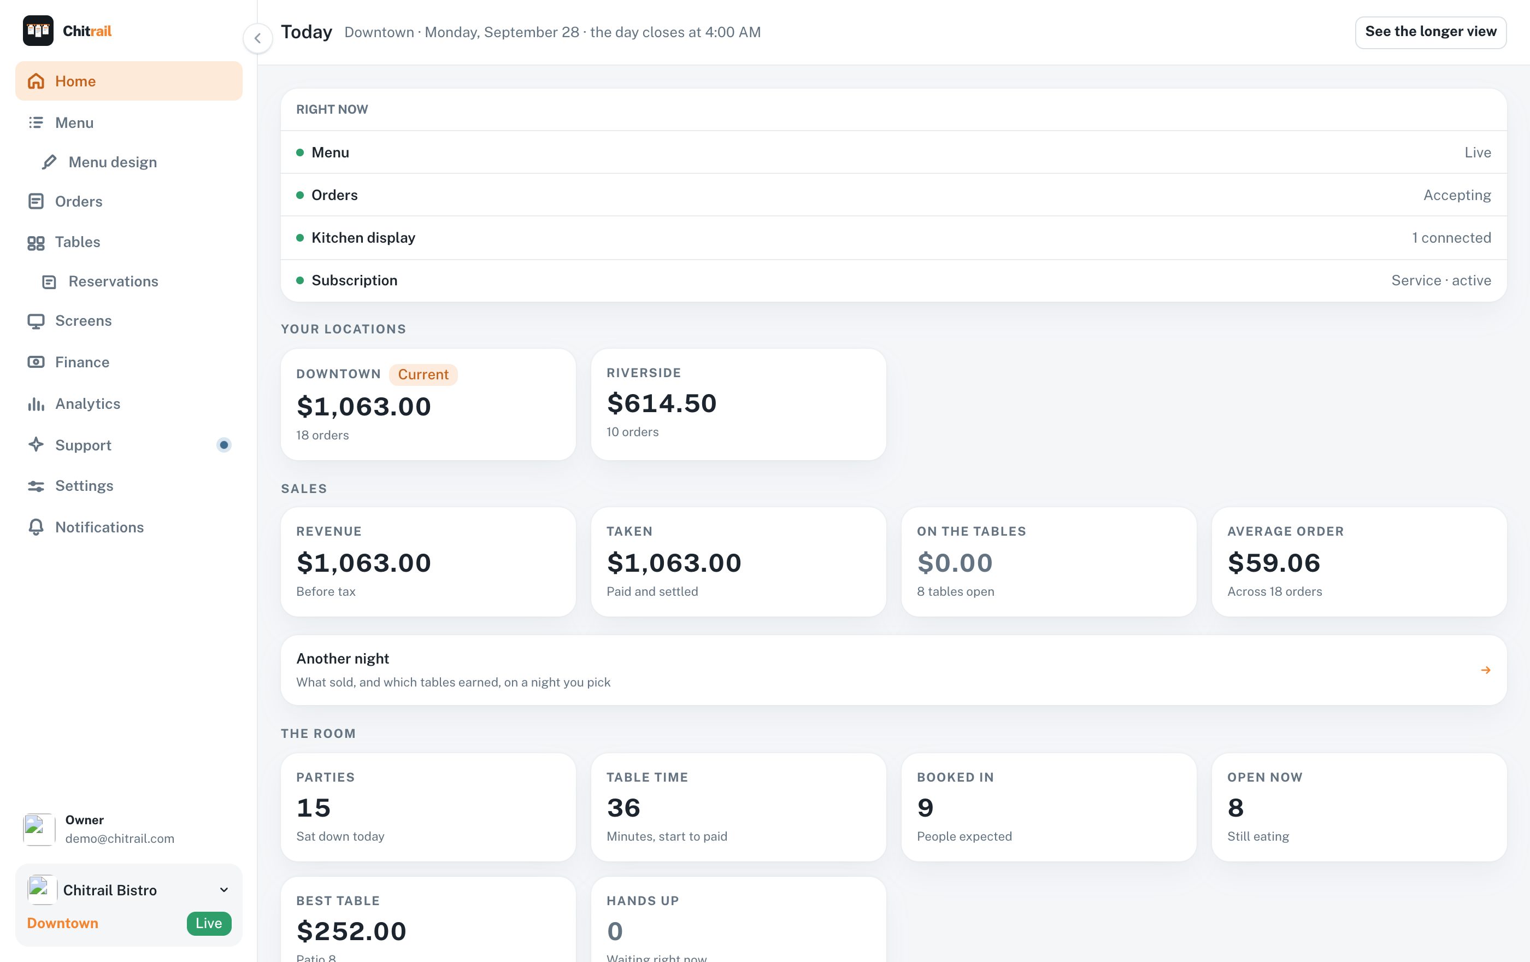Go to Home in the sidebar
Screen dimensions: 1530x962
[129, 81]
